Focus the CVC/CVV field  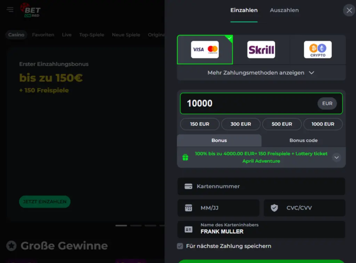click(x=305, y=208)
